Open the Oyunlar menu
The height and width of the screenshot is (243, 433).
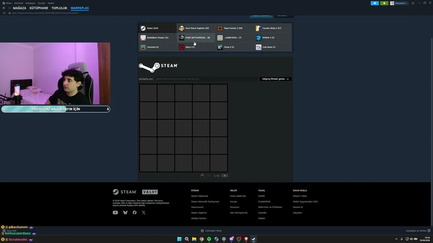pyautogui.click(x=42, y=3)
